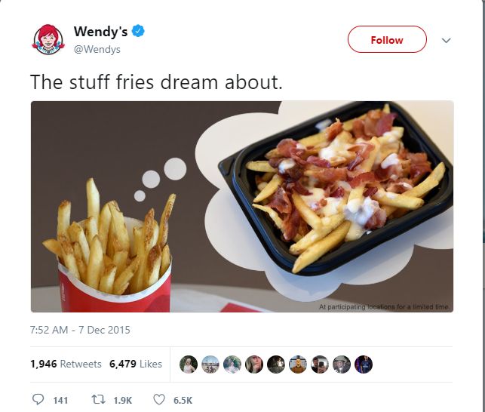Viewport: 485px width, 412px height.
Task: View the 6,479 Likes list
Action: pos(136,364)
